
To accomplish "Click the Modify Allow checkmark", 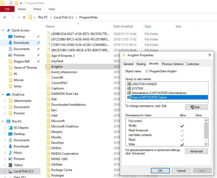I will 182,126.
